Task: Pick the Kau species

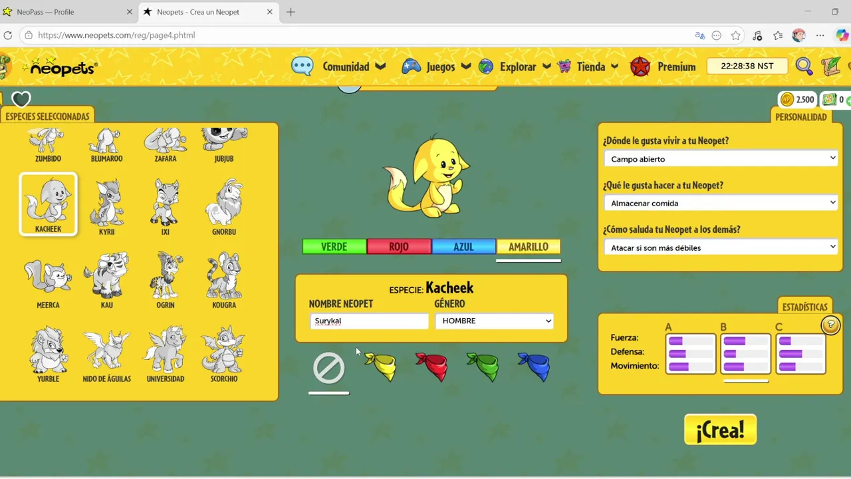Action: tap(107, 279)
